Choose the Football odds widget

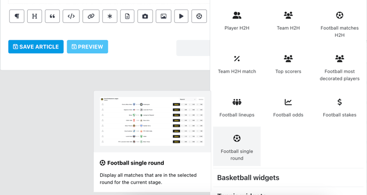[x=288, y=108]
